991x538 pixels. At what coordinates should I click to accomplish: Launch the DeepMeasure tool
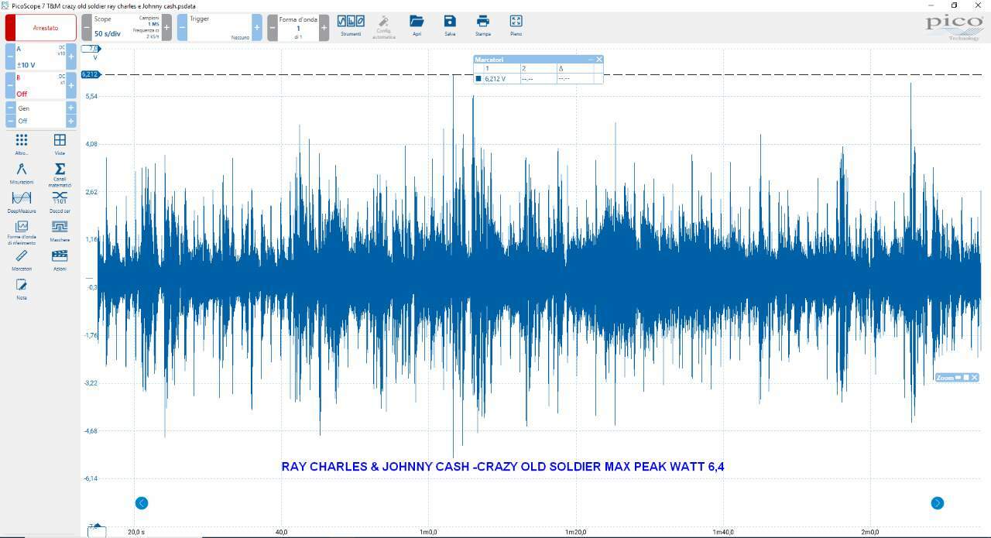pyautogui.click(x=22, y=201)
